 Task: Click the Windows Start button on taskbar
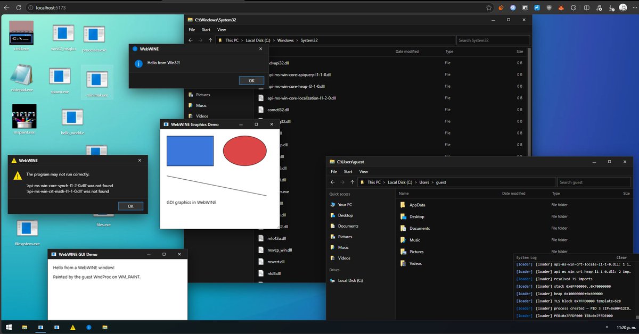tap(9, 327)
